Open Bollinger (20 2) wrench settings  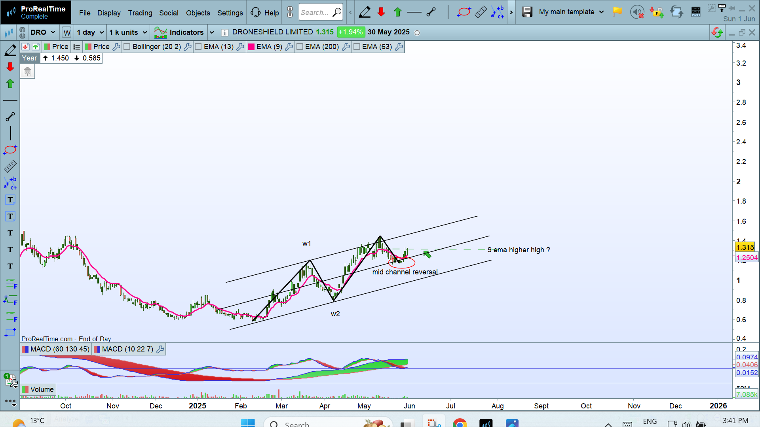point(188,47)
